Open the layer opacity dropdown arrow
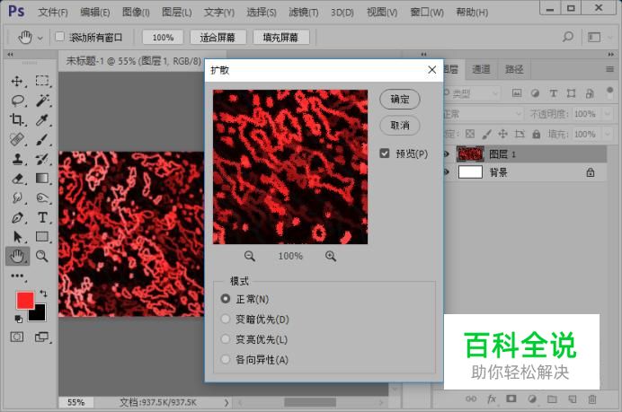622x412 pixels. [x=607, y=114]
